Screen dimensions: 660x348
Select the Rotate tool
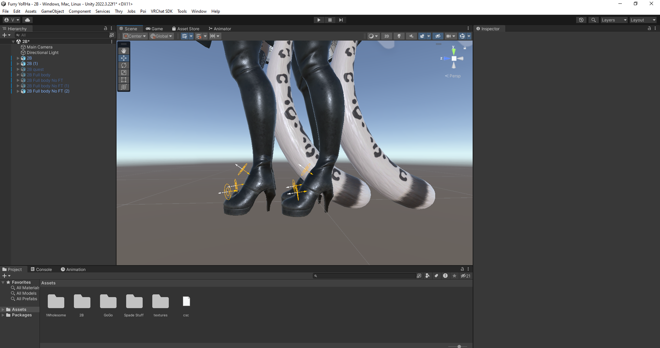click(124, 65)
